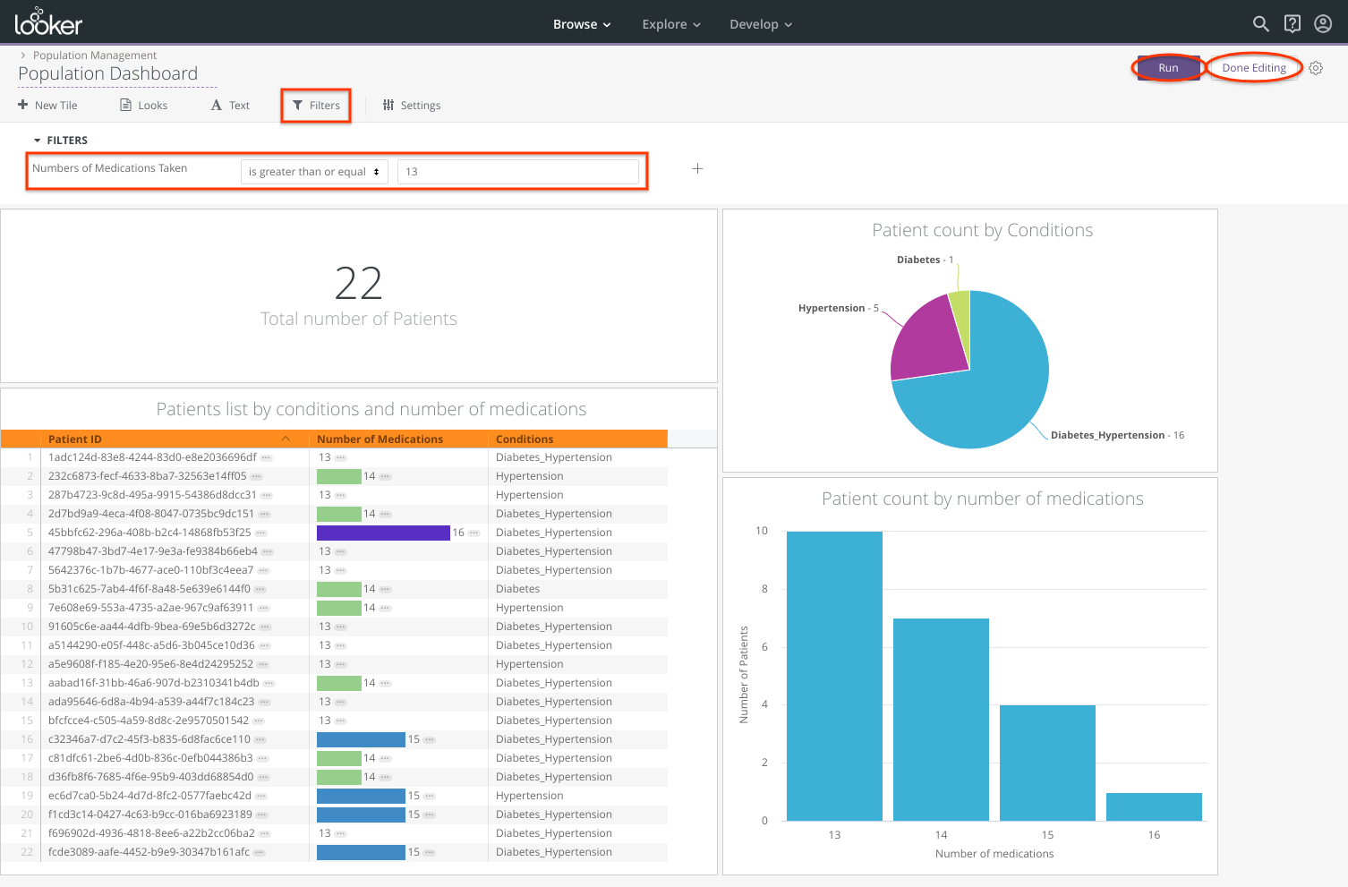Image resolution: width=1348 pixels, height=887 pixels.
Task: Click the filter value field containing 13
Action: [x=517, y=172]
